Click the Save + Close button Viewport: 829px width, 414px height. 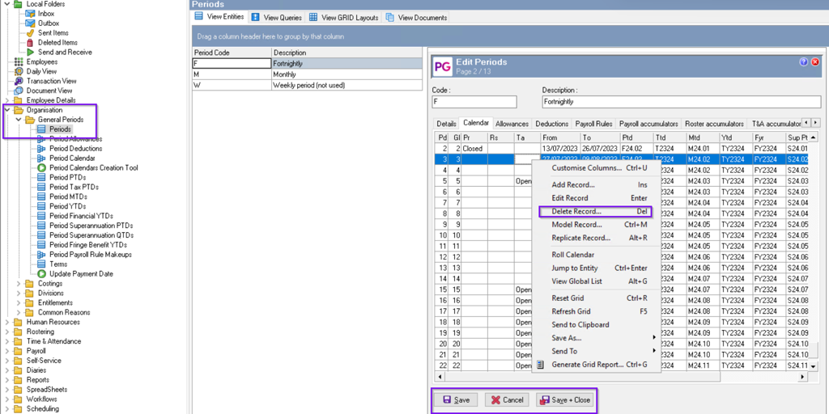pos(565,400)
